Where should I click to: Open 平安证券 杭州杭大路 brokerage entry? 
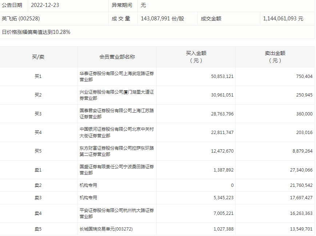[116, 213]
